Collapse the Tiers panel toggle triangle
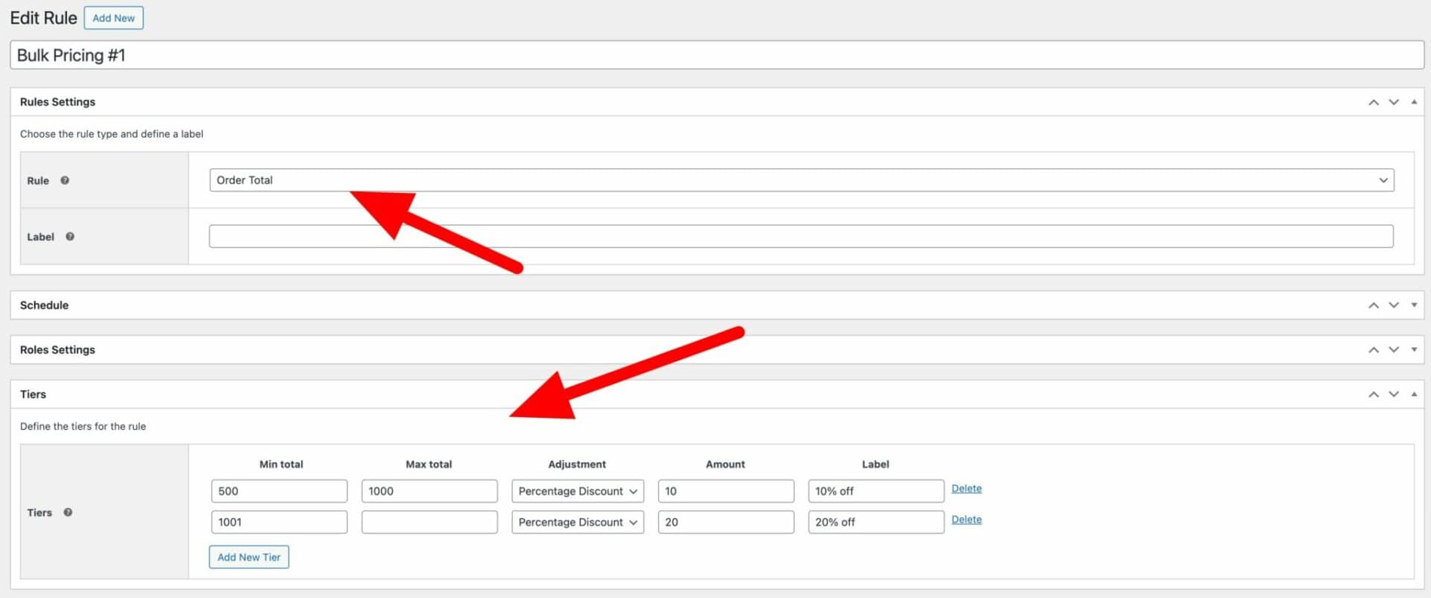1431x598 pixels. click(1414, 395)
